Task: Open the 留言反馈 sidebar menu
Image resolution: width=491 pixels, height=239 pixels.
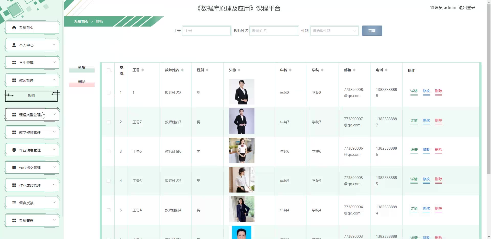Action: 32,203
